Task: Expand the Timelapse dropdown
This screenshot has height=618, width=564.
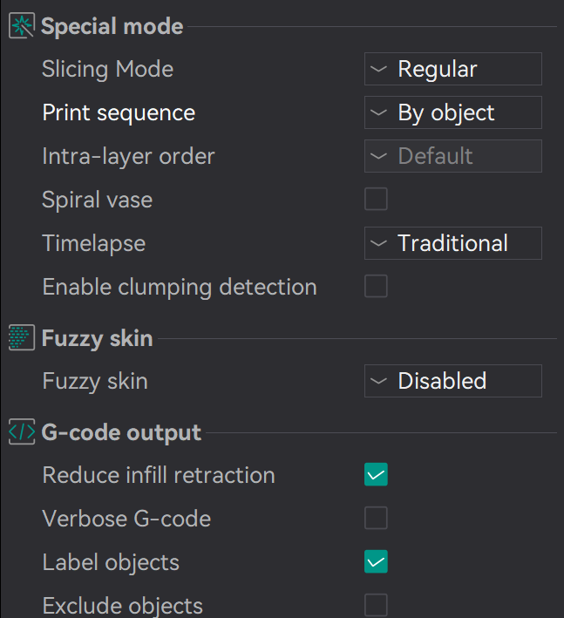Action: coord(452,243)
